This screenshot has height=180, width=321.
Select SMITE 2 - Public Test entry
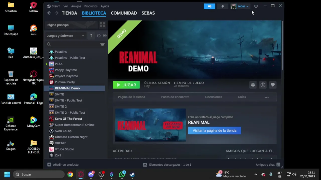(x=74, y=113)
